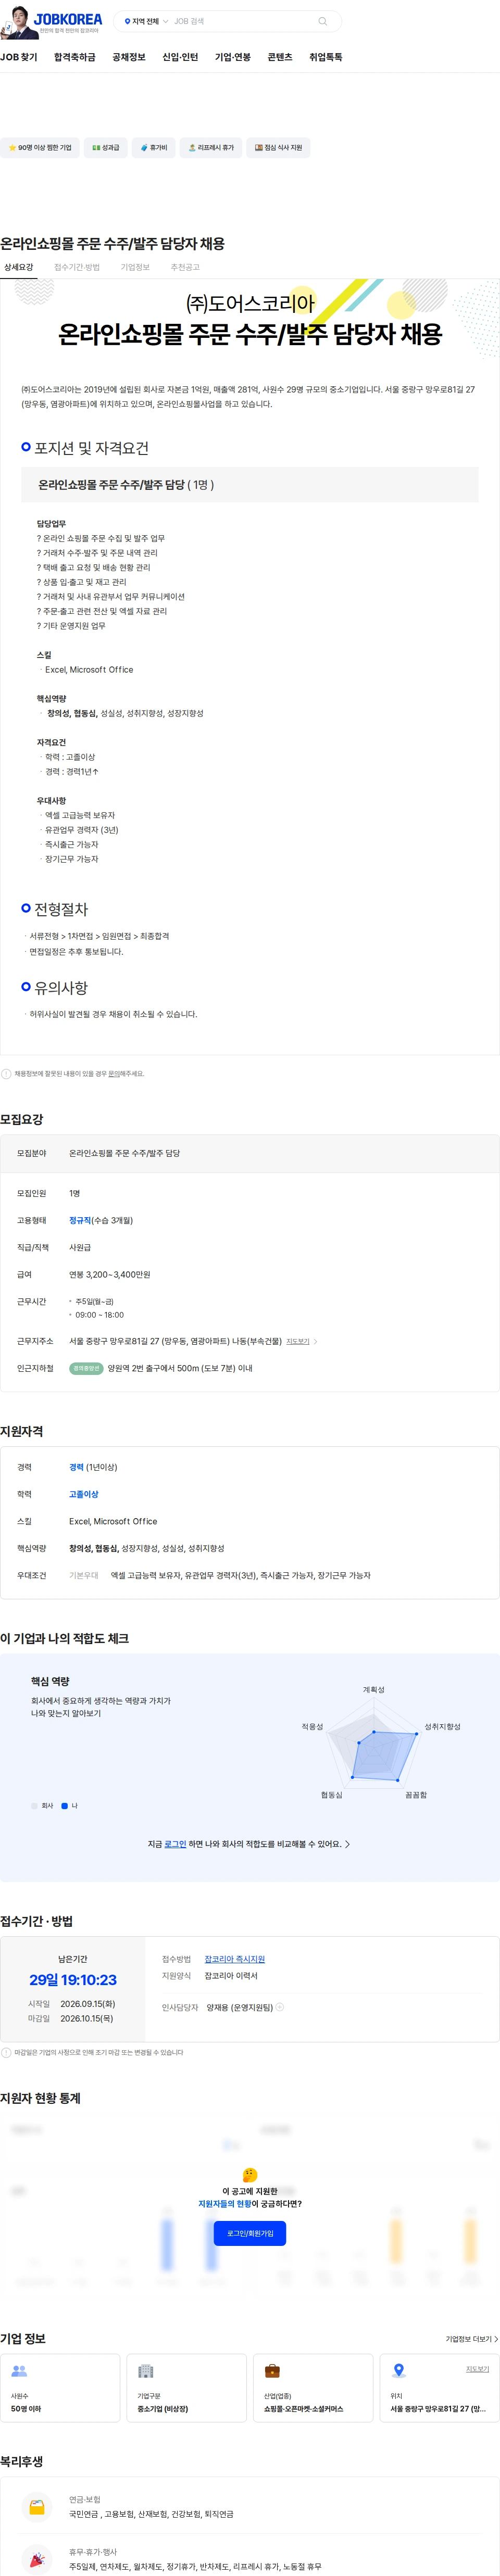This screenshot has height=2576, width=500.
Task: Open the 취업톡톡 menu
Action: click(326, 57)
